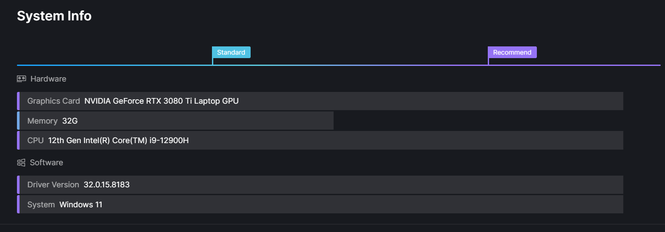Click blue accent bar beside Memory
The height and width of the screenshot is (232, 665).
click(18, 121)
